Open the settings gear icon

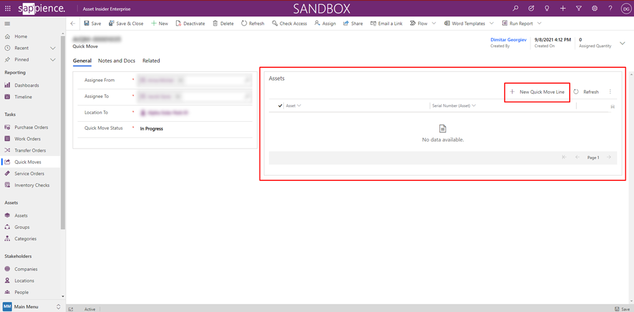[x=595, y=9]
